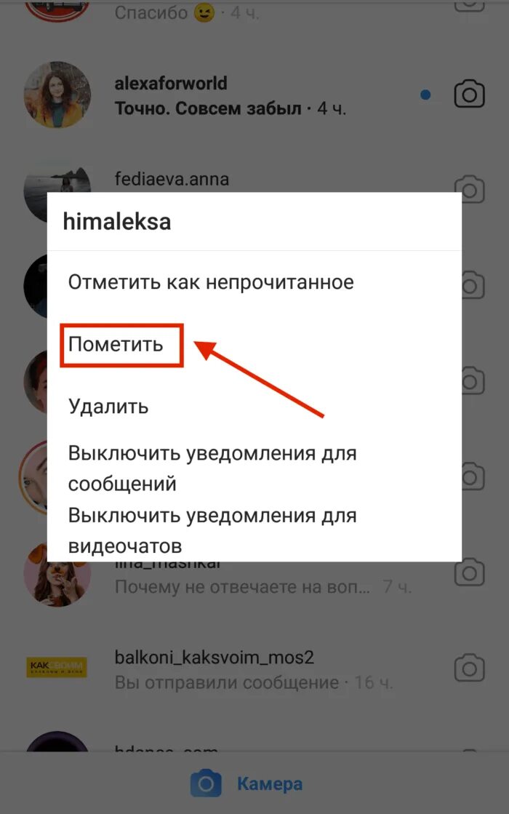This screenshot has height=814, width=509.
Task: Open alexaforworld profile picture
Action: (57, 95)
